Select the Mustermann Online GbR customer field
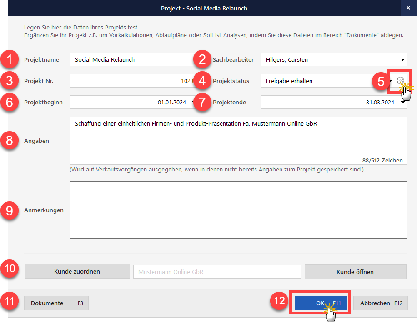417x323 pixels. pos(217,272)
